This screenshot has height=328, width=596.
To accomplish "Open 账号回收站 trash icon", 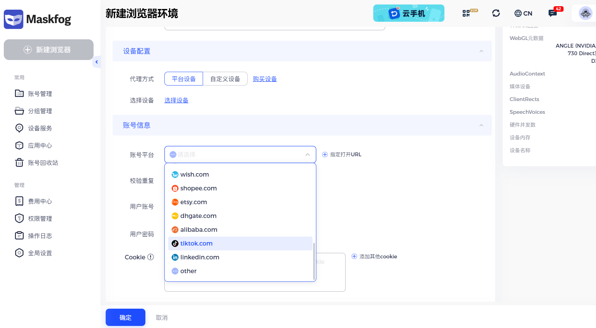I will [x=19, y=162].
